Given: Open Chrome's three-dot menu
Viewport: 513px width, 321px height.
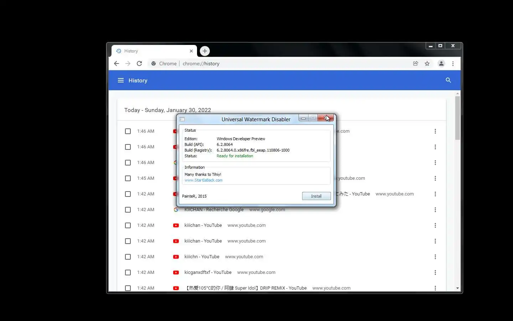Looking at the screenshot, I should [x=453, y=63].
